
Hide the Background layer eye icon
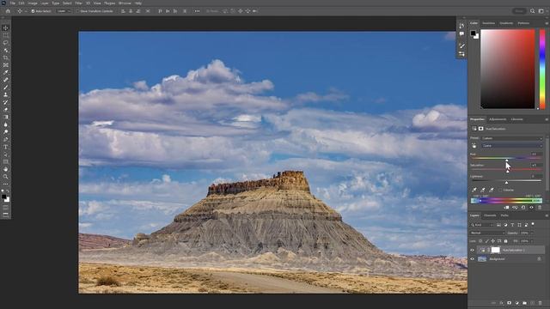pos(472,259)
